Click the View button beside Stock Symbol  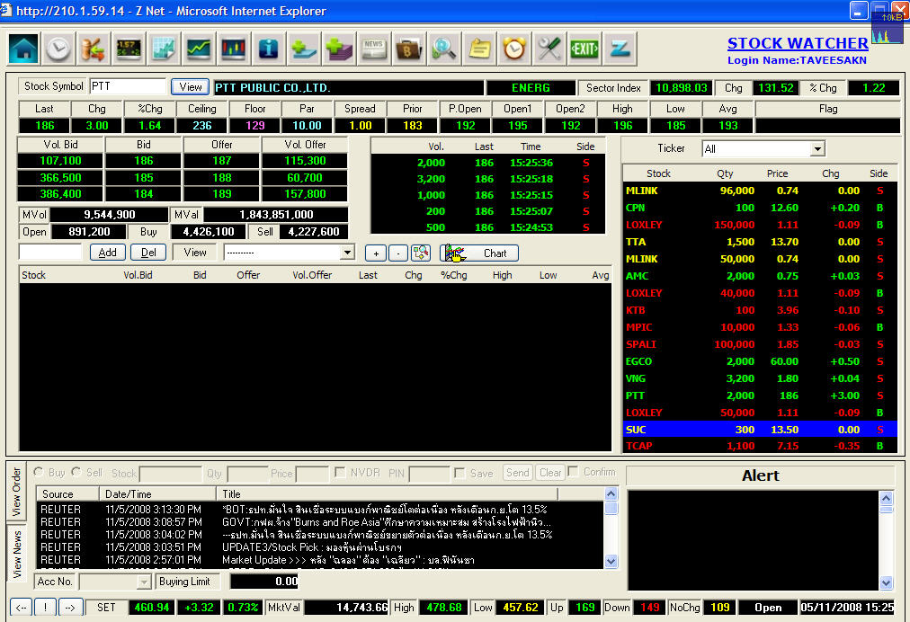(191, 86)
